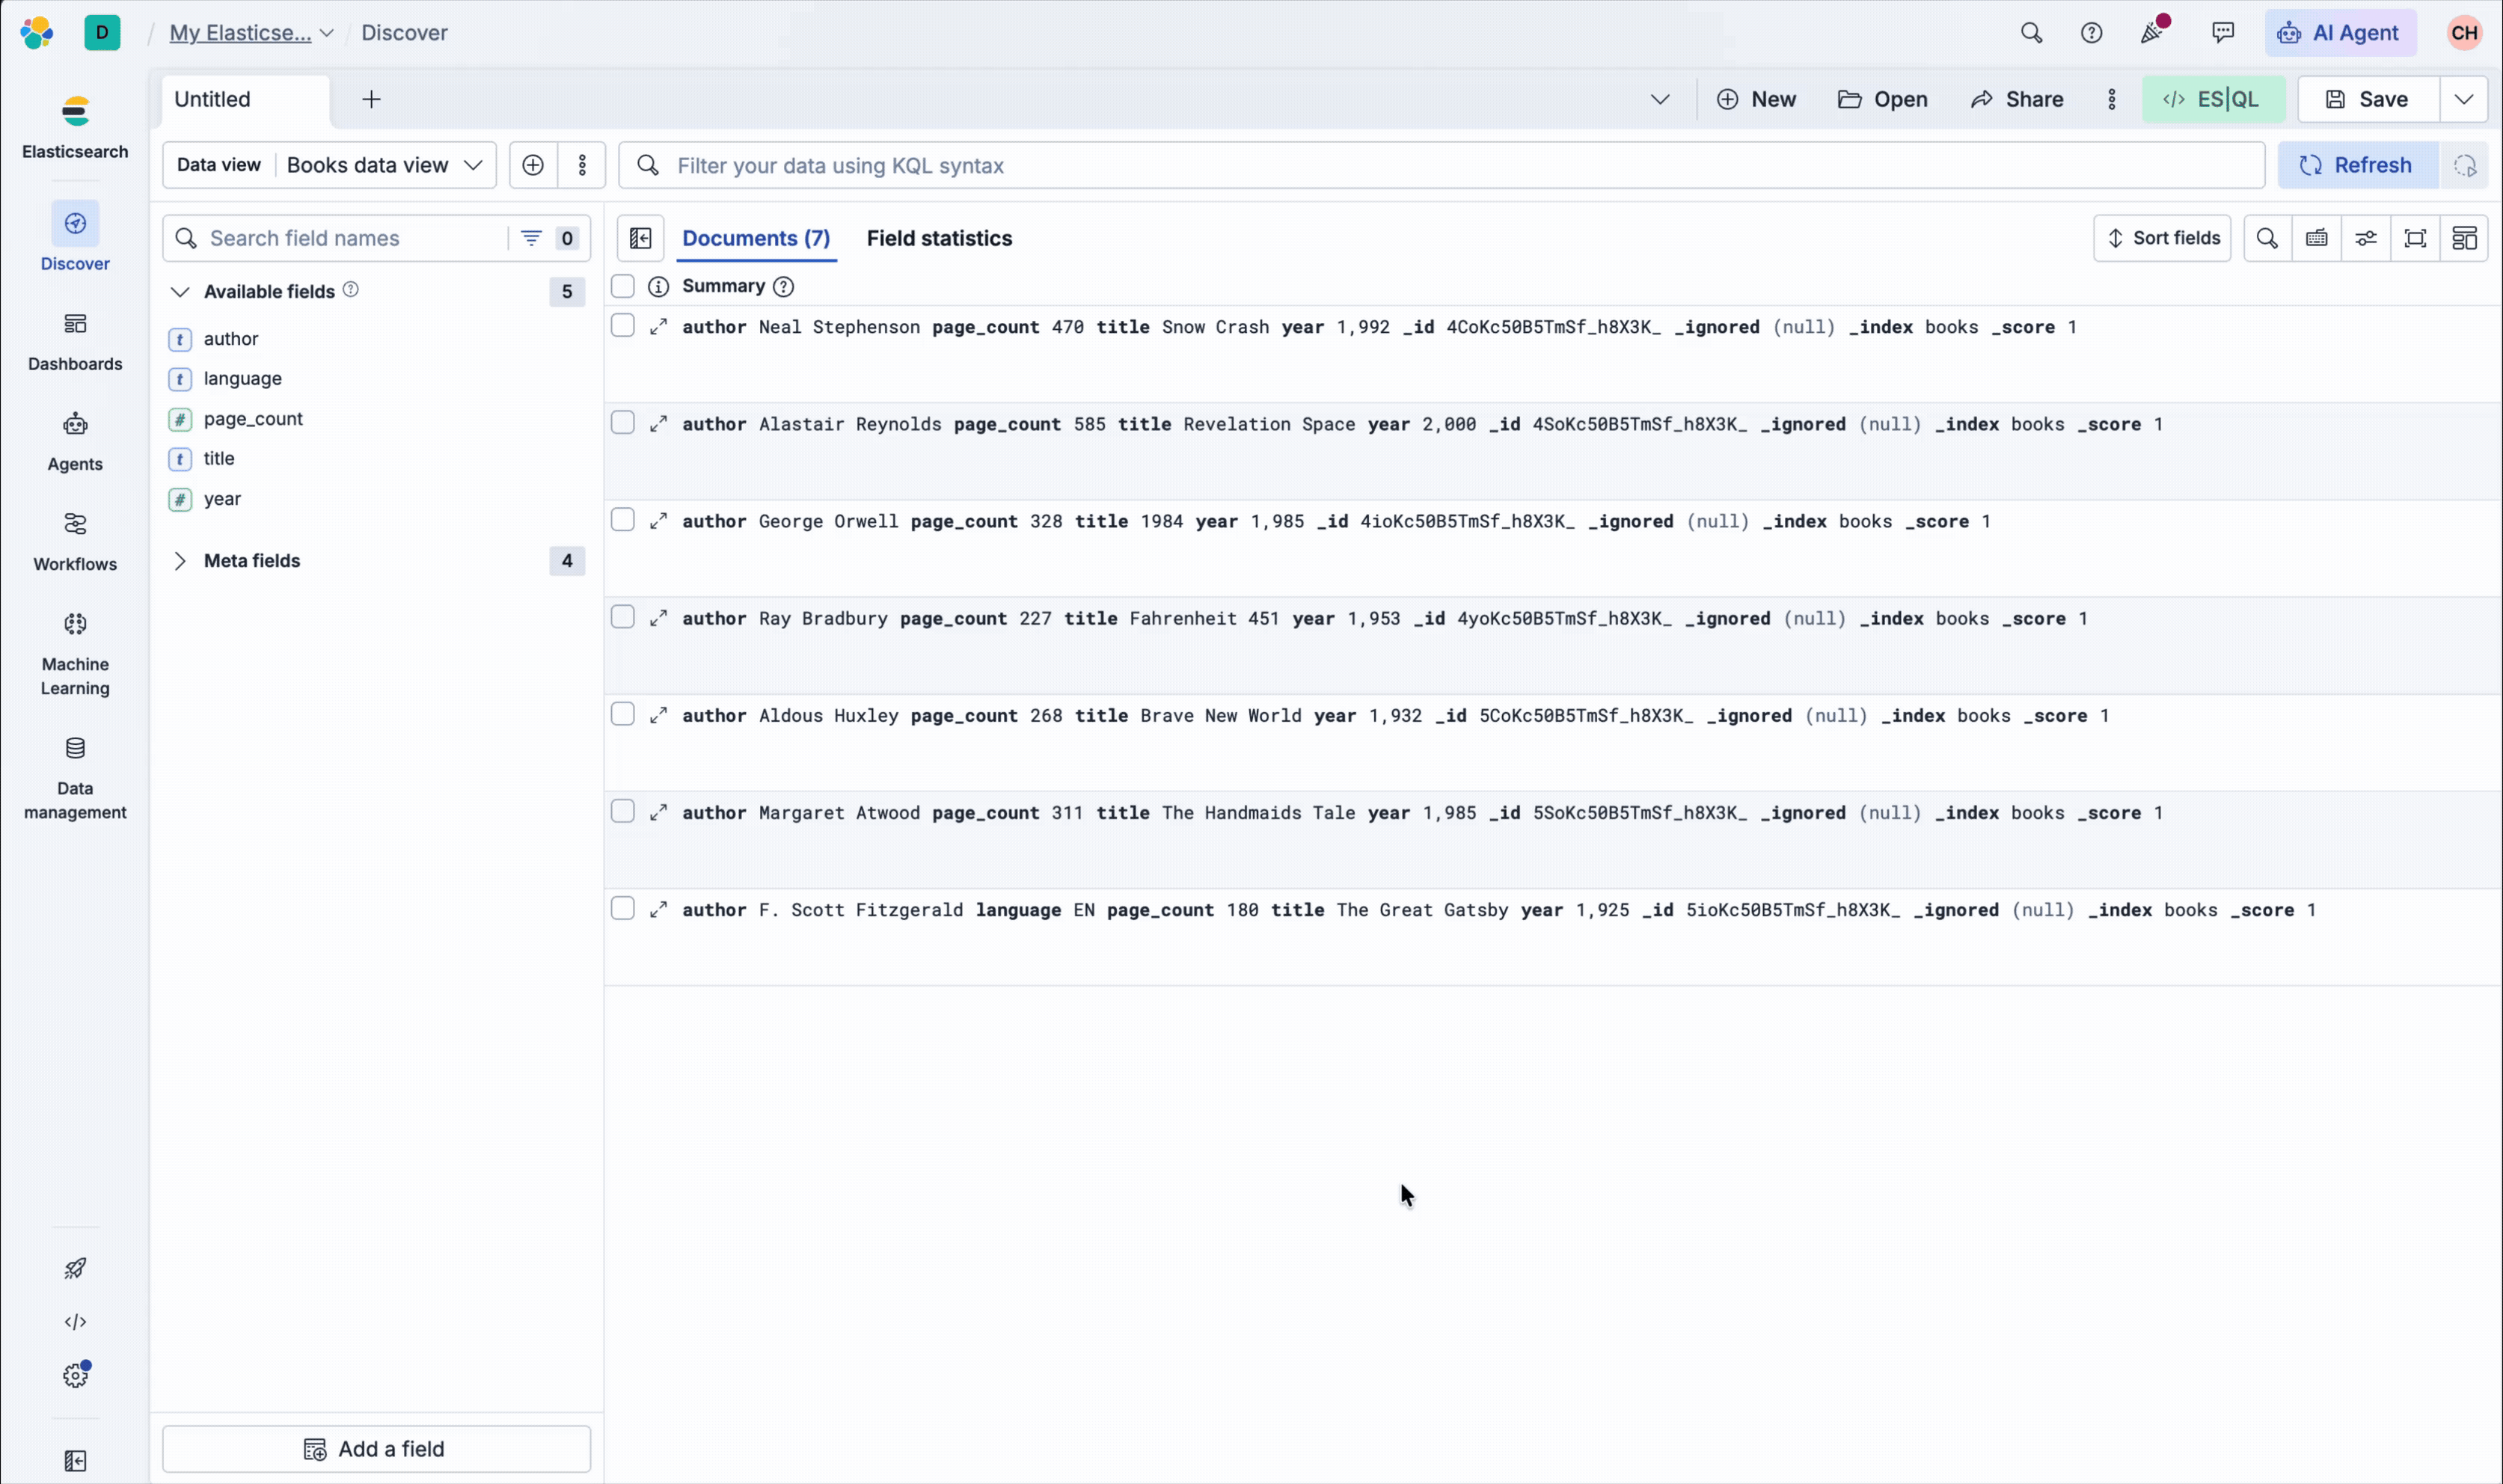
Task: Expand the Neal Stephenson document row
Action: [x=659, y=327]
